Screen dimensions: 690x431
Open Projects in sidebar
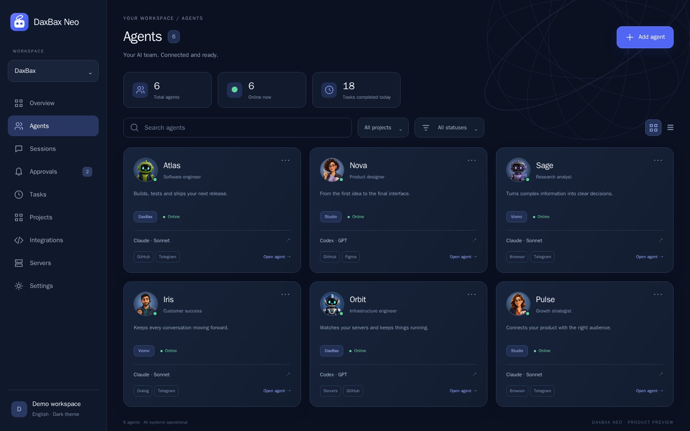click(x=53, y=217)
